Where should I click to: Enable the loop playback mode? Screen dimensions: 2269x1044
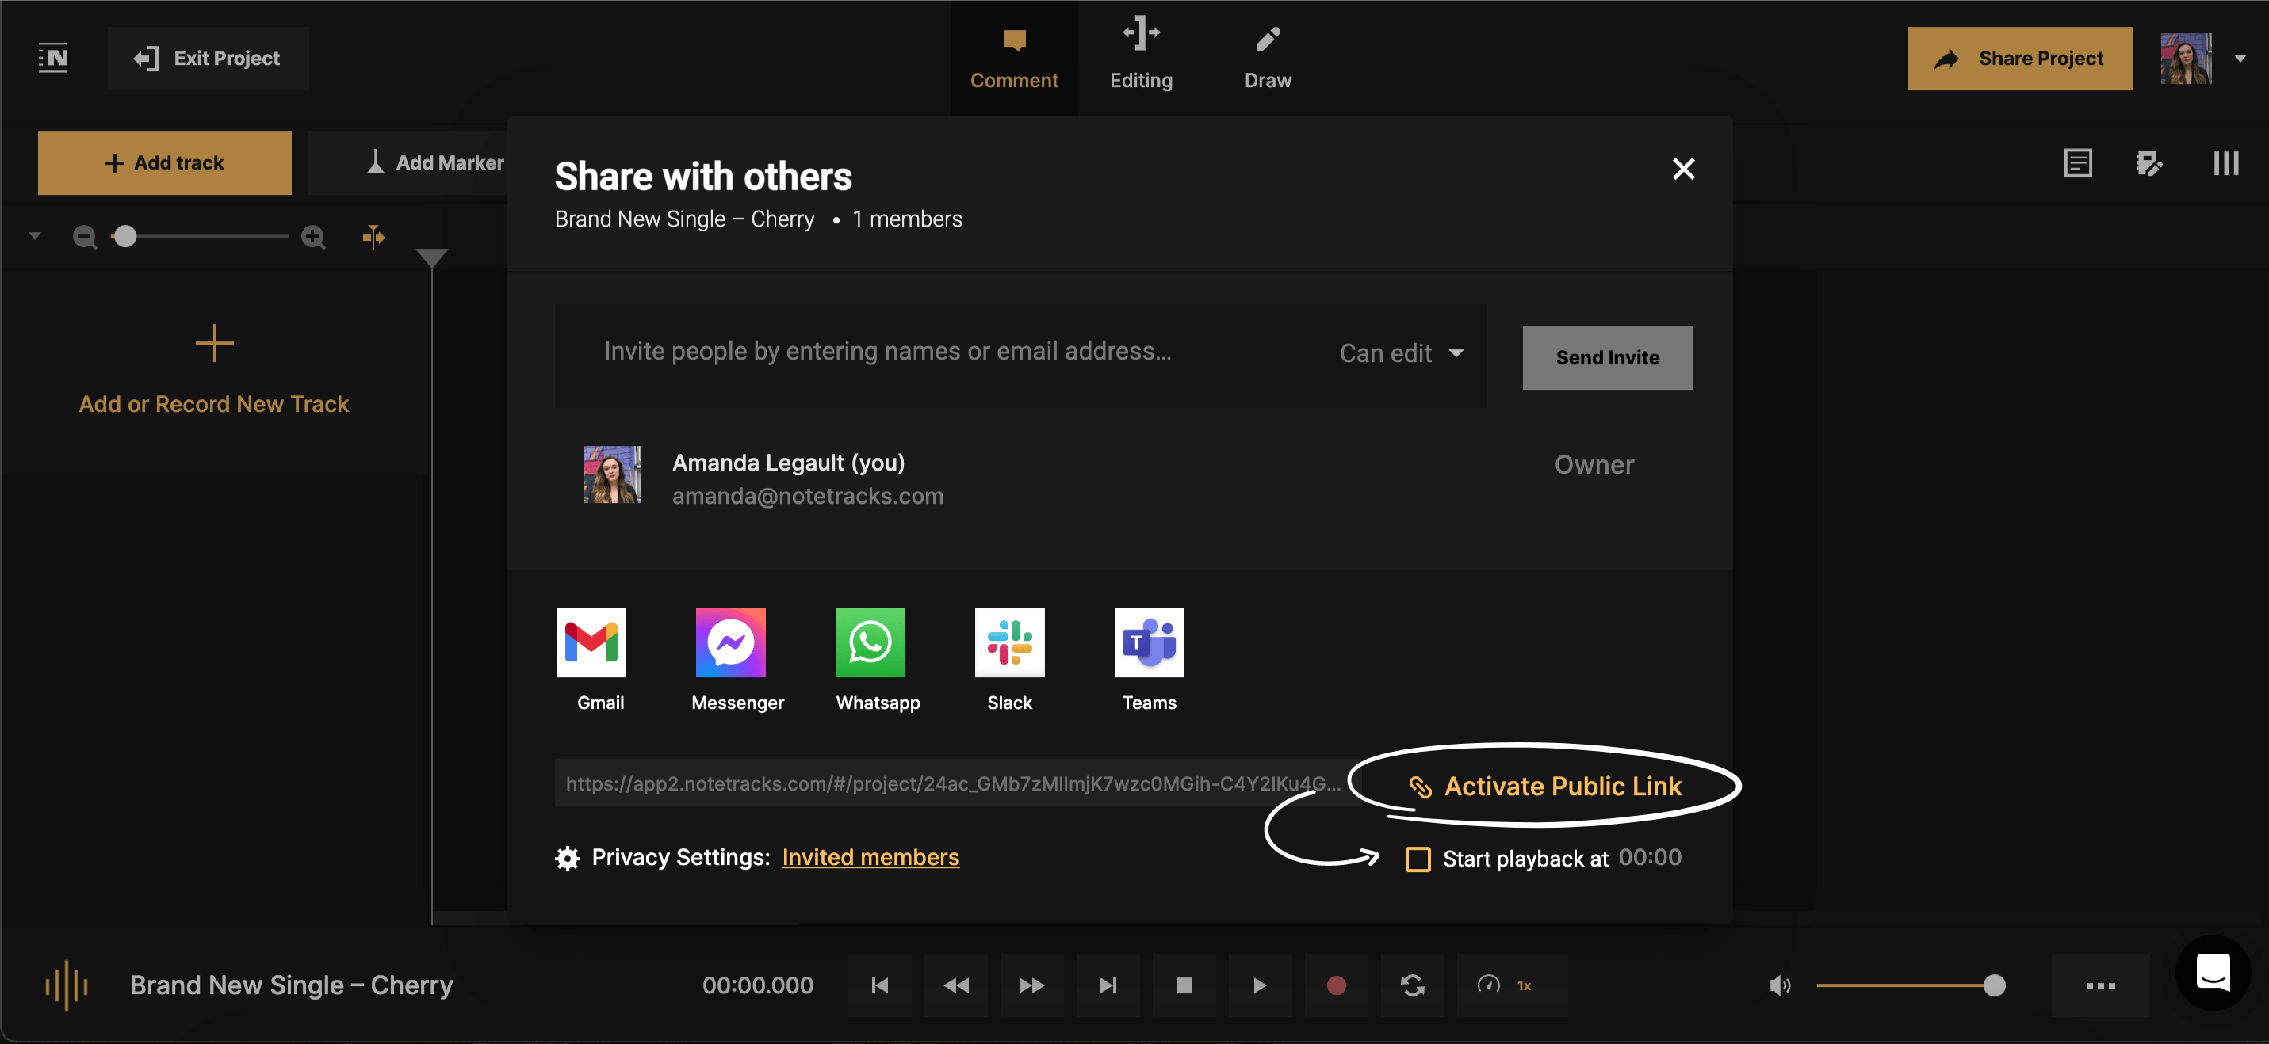(1412, 985)
